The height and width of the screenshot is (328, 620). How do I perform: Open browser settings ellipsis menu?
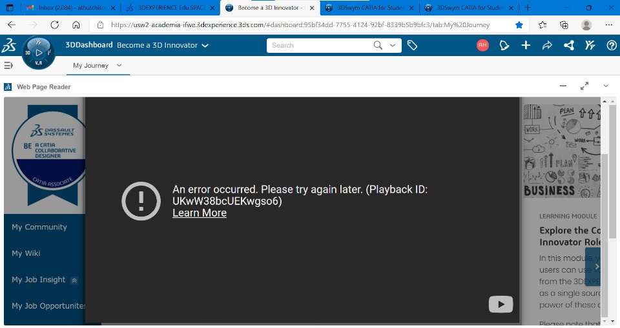point(609,25)
